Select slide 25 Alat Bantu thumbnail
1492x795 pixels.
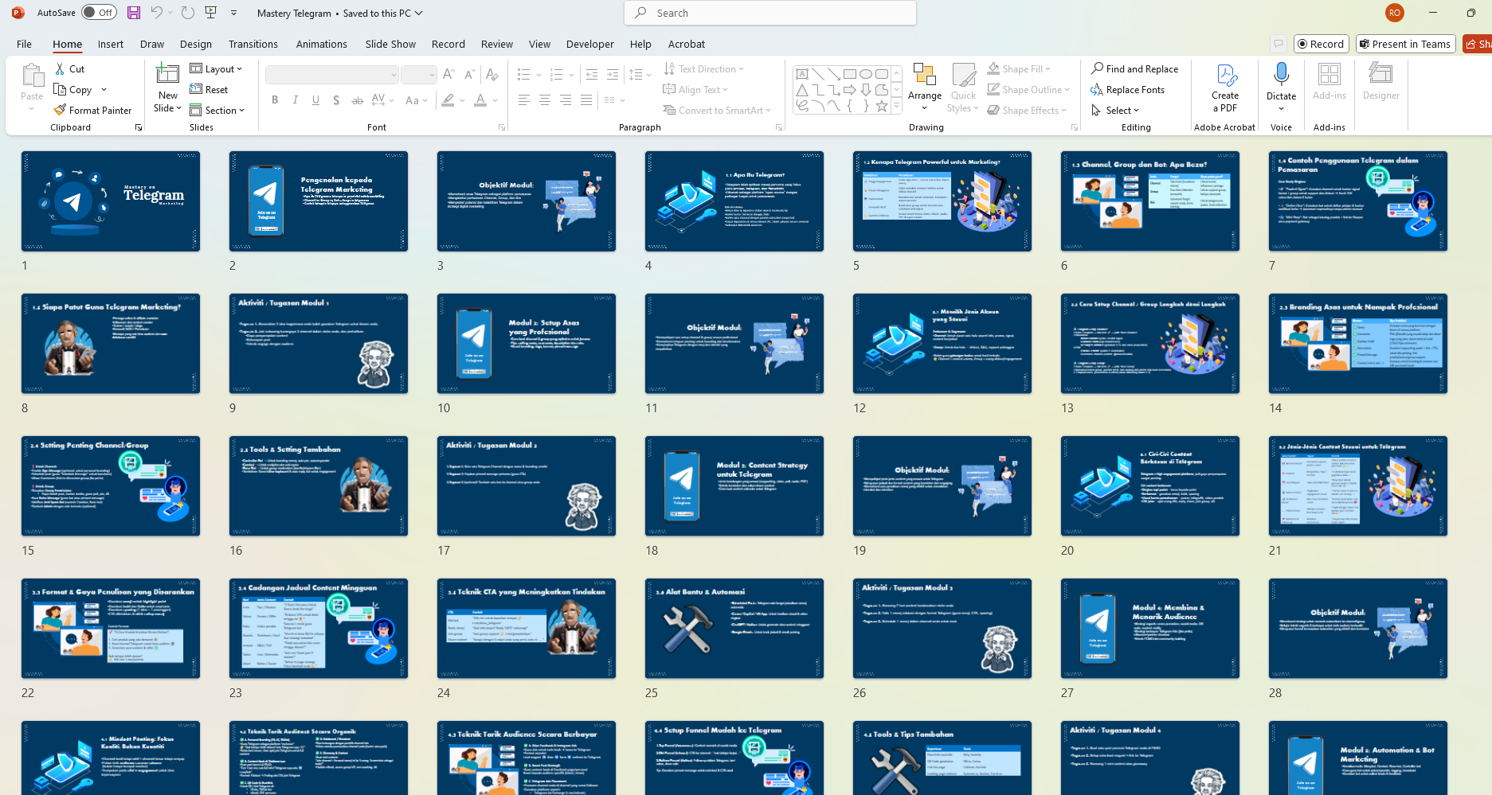click(x=734, y=629)
